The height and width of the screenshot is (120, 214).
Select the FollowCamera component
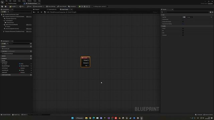pos(10,23)
